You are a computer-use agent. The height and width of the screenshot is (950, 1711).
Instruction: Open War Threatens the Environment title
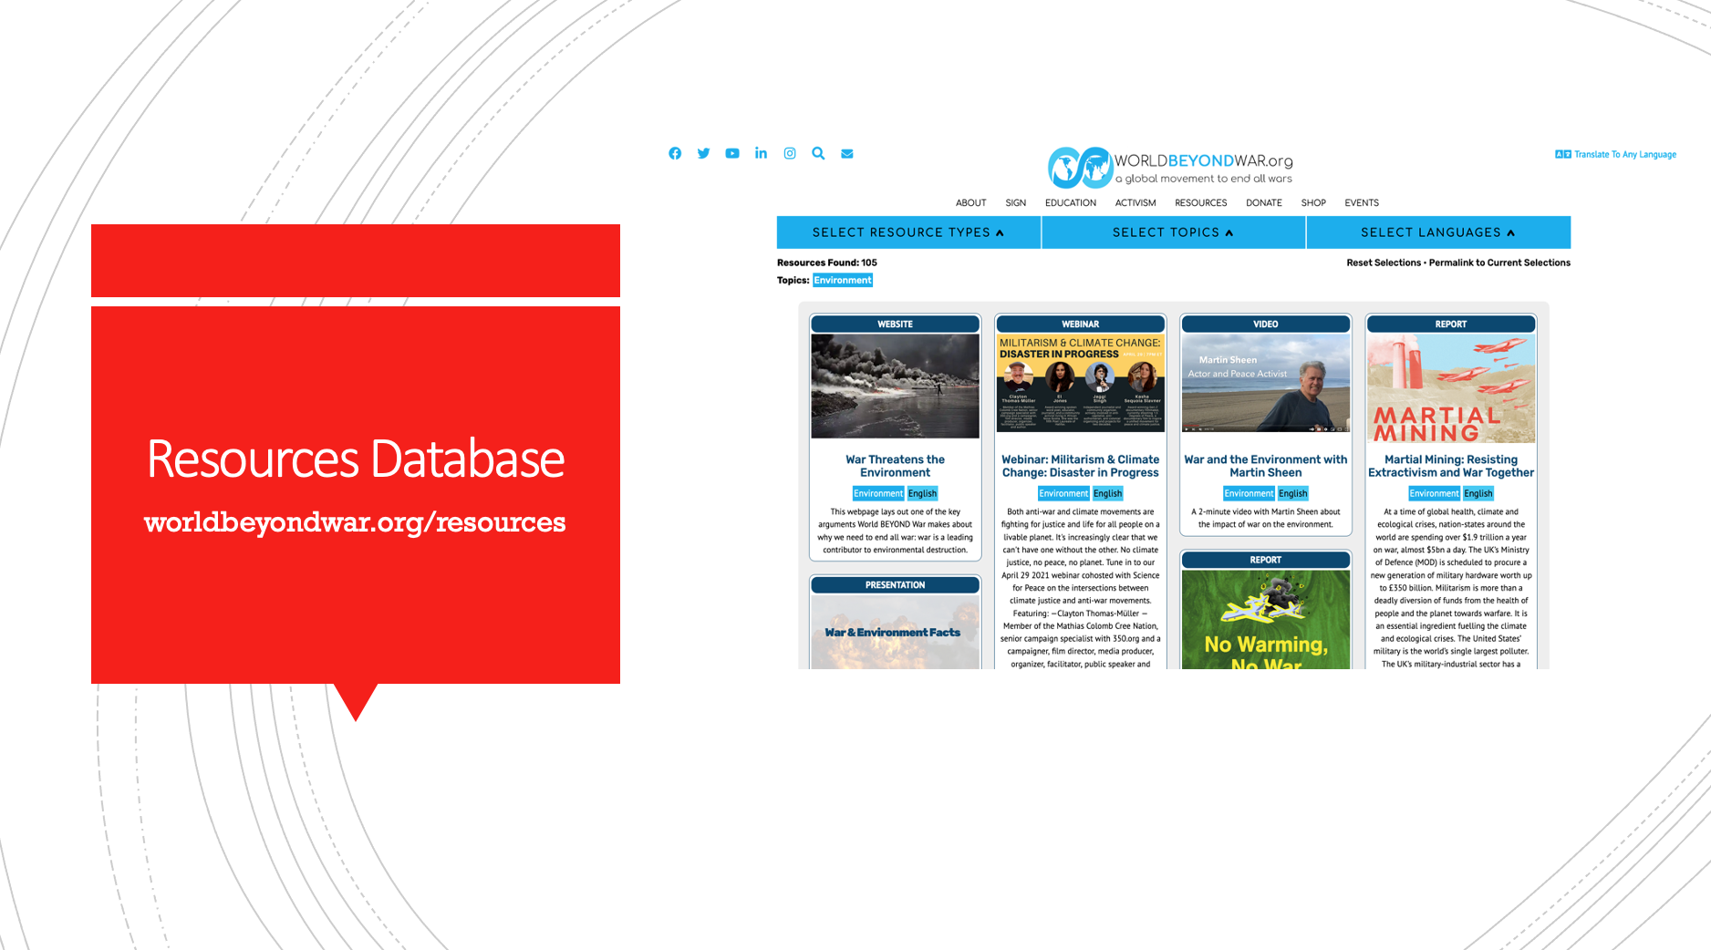(895, 466)
